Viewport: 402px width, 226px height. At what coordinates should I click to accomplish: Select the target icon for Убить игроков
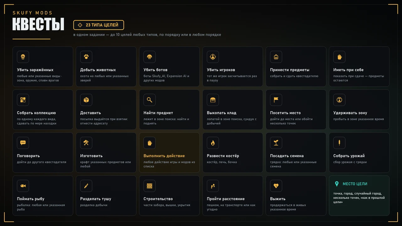pos(213,57)
